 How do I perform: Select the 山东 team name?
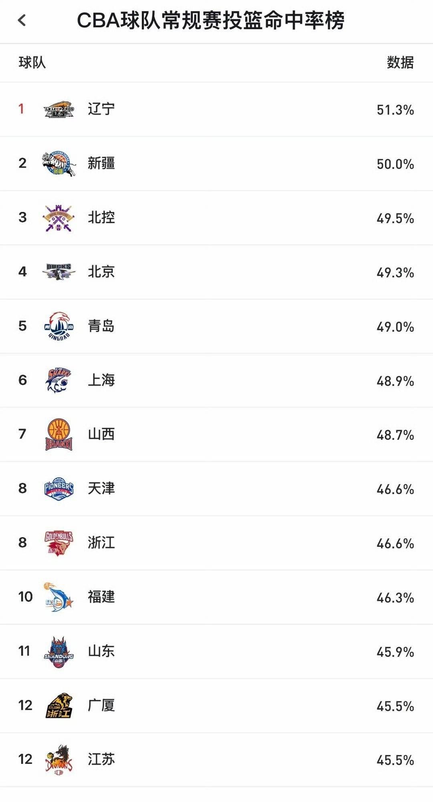point(101,651)
